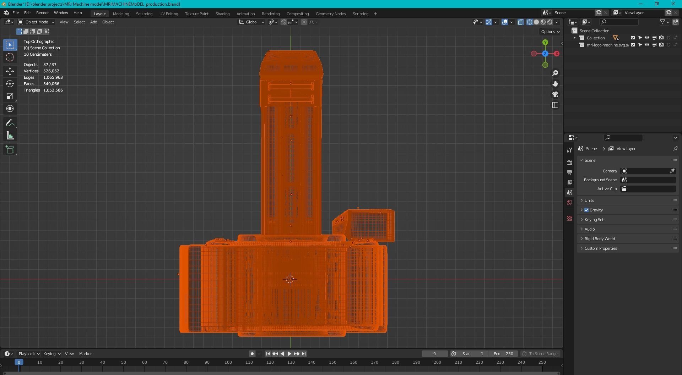Open the Render properties tab
The width and height of the screenshot is (682, 375).
pos(569,162)
